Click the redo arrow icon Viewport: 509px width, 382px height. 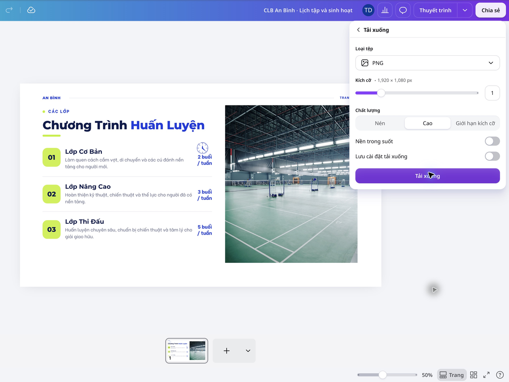(x=9, y=10)
